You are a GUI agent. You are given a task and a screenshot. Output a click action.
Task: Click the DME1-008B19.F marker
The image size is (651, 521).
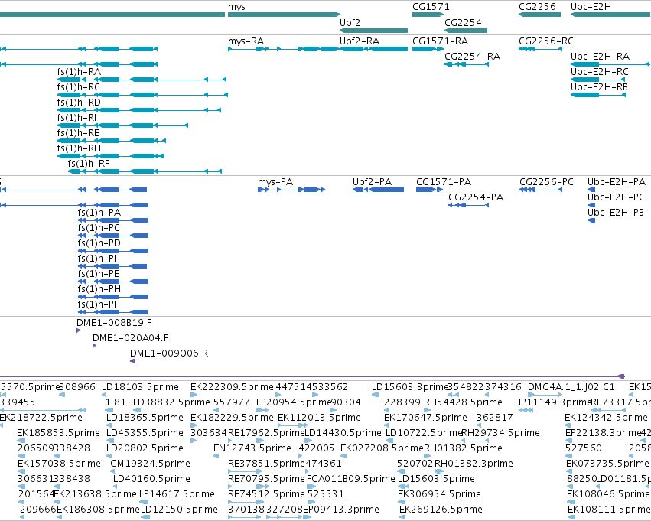point(79,331)
